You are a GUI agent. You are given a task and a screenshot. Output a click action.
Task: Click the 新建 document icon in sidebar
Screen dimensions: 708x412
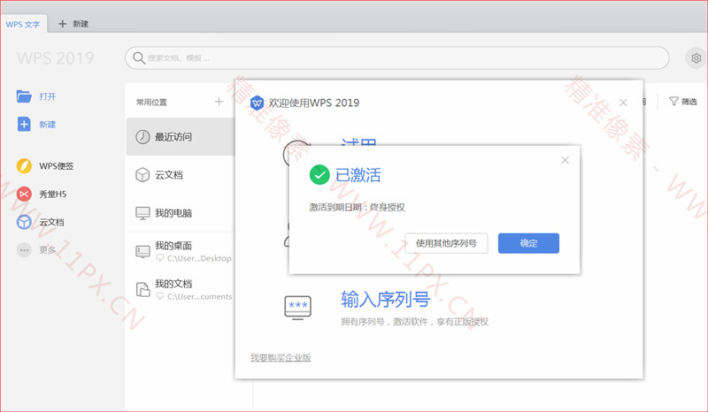click(24, 124)
